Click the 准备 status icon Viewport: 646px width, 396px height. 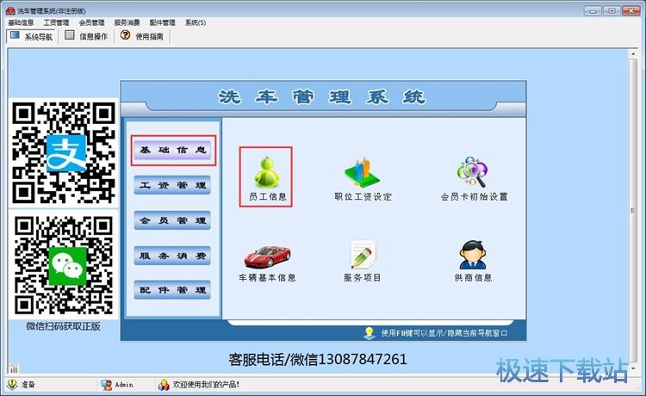point(12,385)
